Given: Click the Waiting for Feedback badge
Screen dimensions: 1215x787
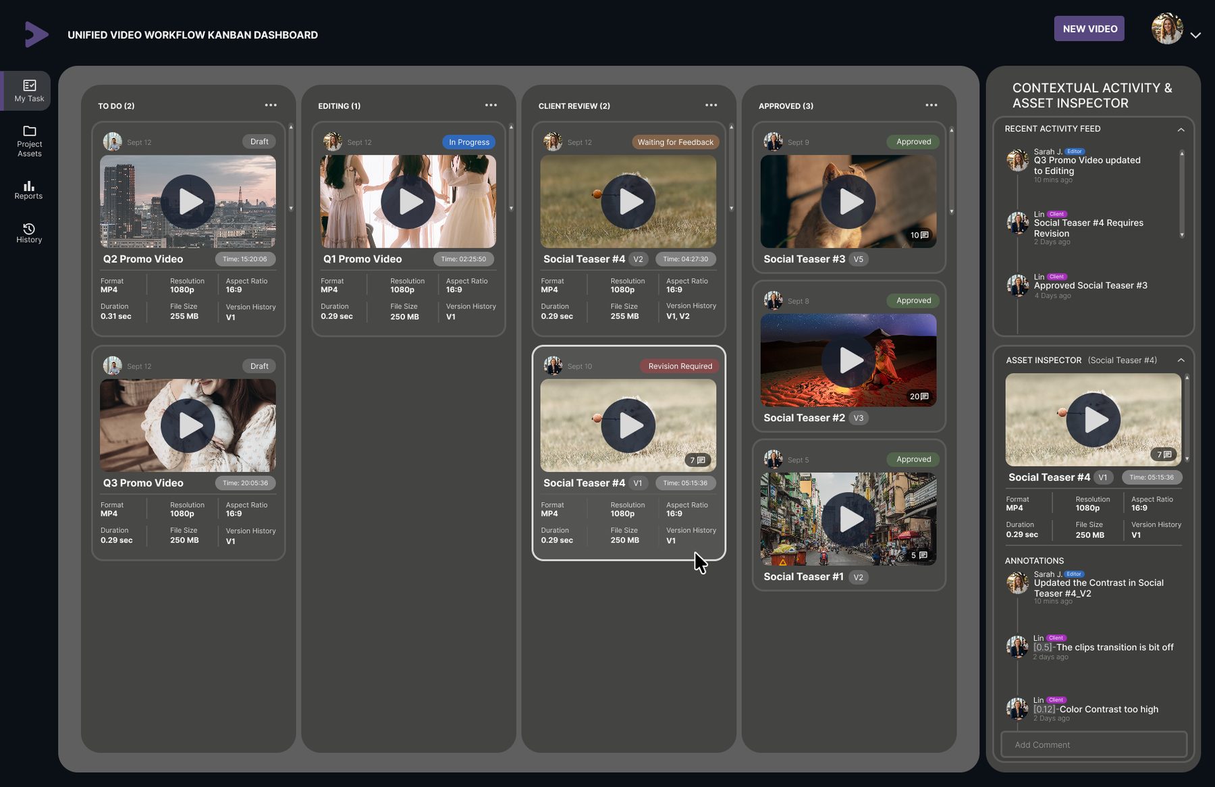Looking at the screenshot, I should [x=675, y=142].
